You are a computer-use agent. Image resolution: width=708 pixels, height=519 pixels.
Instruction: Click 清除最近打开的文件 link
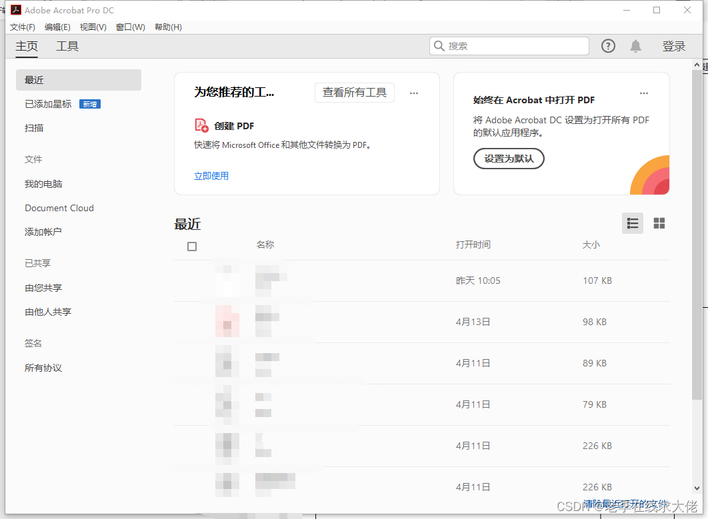(625, 504)
